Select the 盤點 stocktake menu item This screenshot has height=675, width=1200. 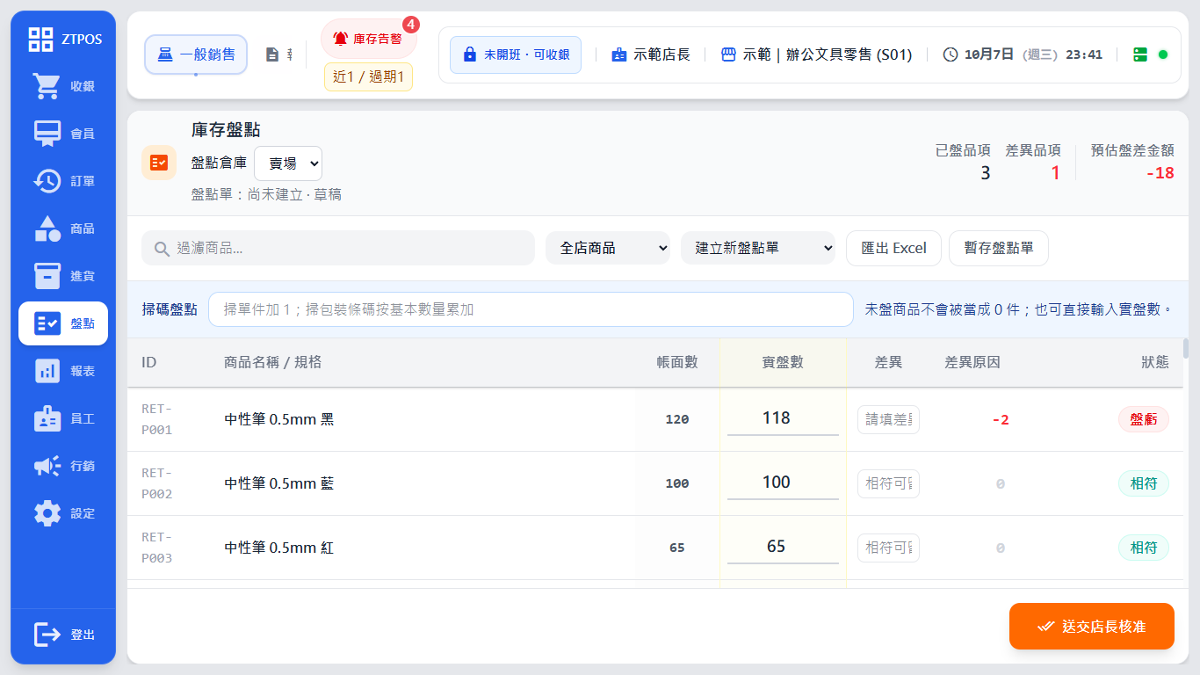(63, 323)
